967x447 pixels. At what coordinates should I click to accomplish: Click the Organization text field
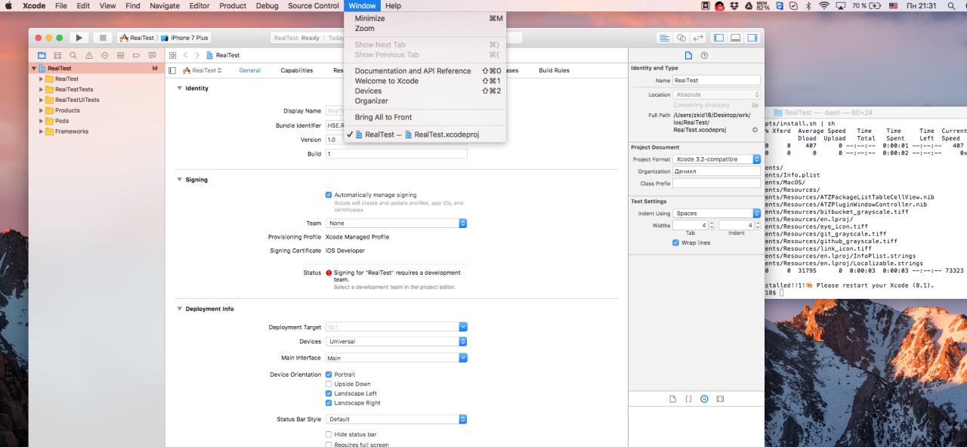pos(716,171)
